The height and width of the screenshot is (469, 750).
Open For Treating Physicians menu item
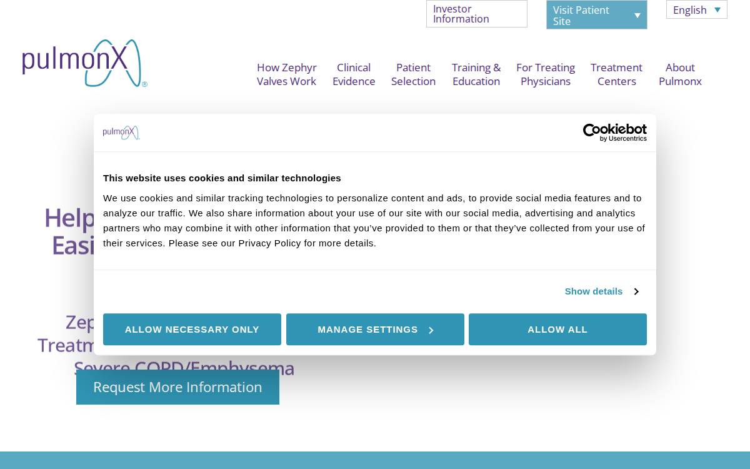tap(546, 74)
